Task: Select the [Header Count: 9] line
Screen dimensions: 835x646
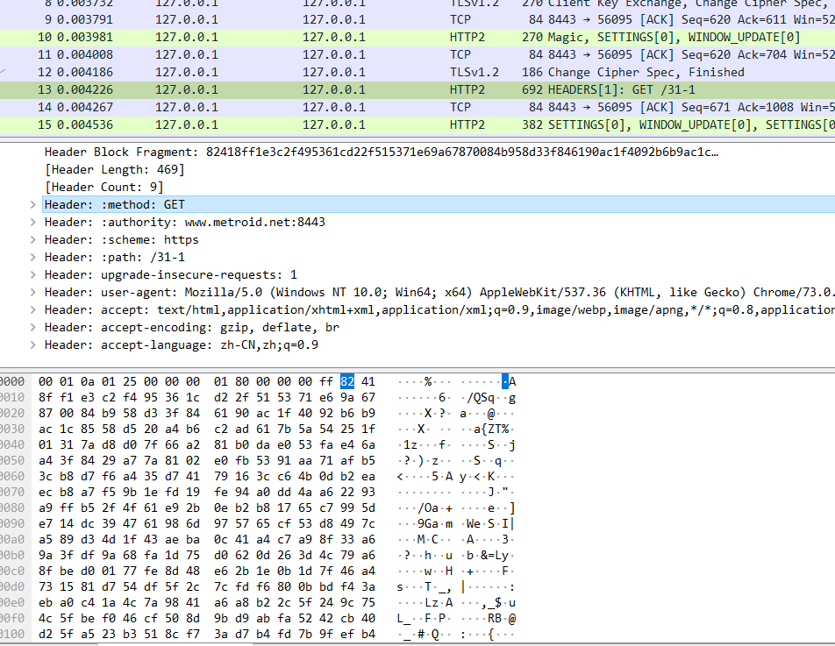Action: point(103,187)
